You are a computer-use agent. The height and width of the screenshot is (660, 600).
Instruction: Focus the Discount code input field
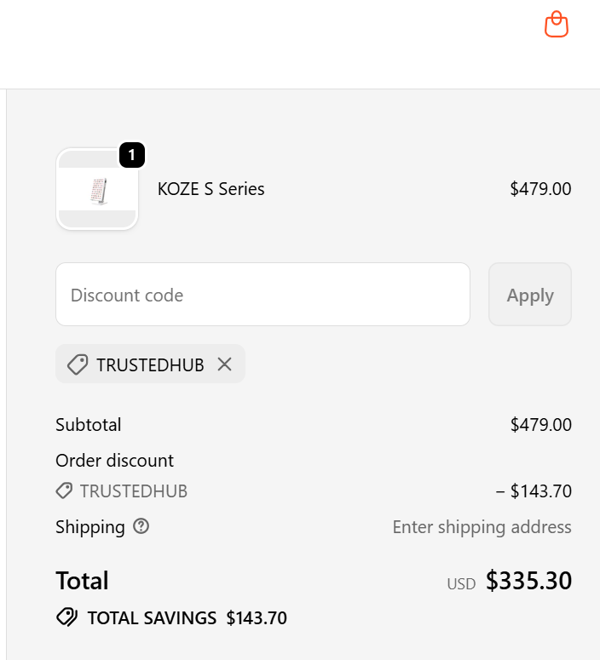click(262, 295)
